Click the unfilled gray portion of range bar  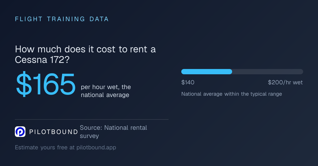tap(268, 72)
